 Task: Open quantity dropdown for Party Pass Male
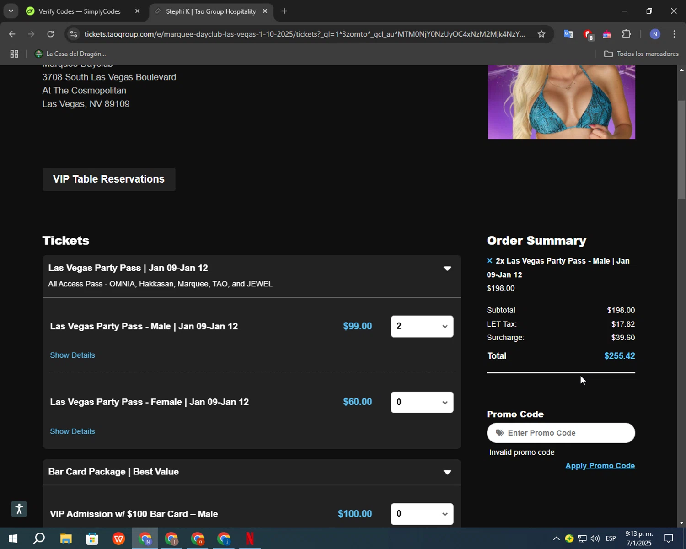click(x=422, y=326)
